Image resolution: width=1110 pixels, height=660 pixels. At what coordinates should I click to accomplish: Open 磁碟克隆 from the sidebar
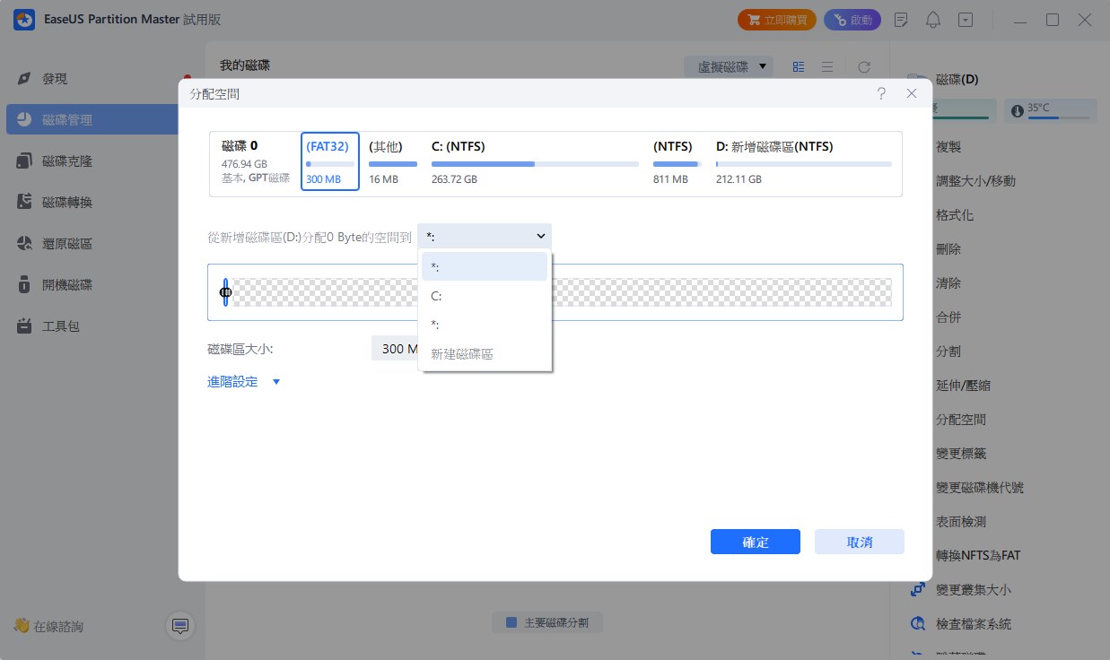tap(67, 161)
